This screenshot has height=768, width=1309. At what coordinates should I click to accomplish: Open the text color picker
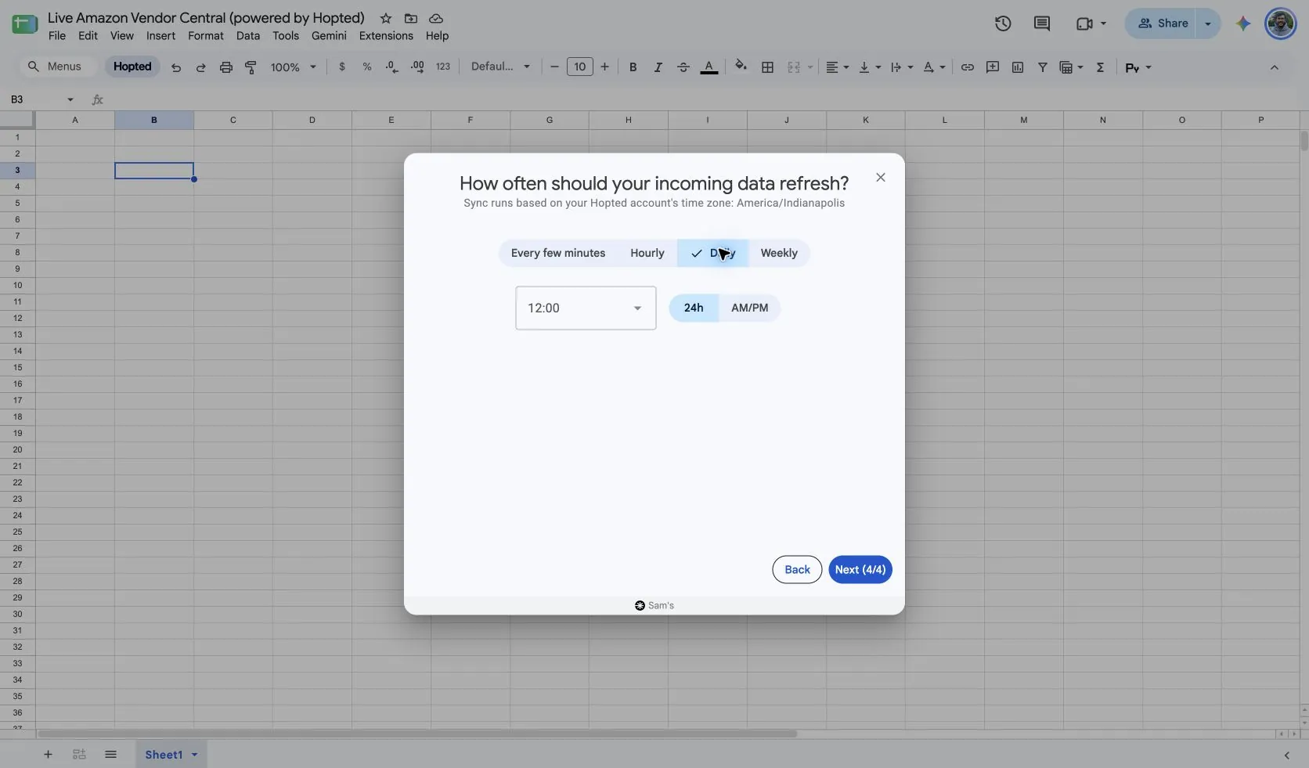(x=709, y=67)
